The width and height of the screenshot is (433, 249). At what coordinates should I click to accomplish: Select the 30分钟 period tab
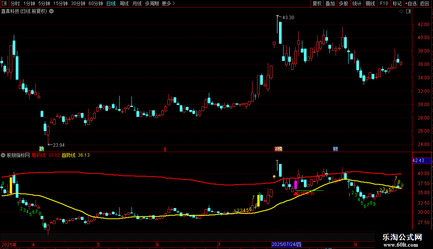[x=78, y=3]
